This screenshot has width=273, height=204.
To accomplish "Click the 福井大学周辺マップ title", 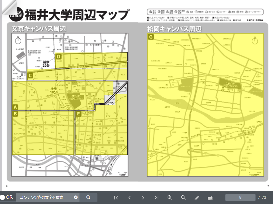I will click(x=77, y=15).
